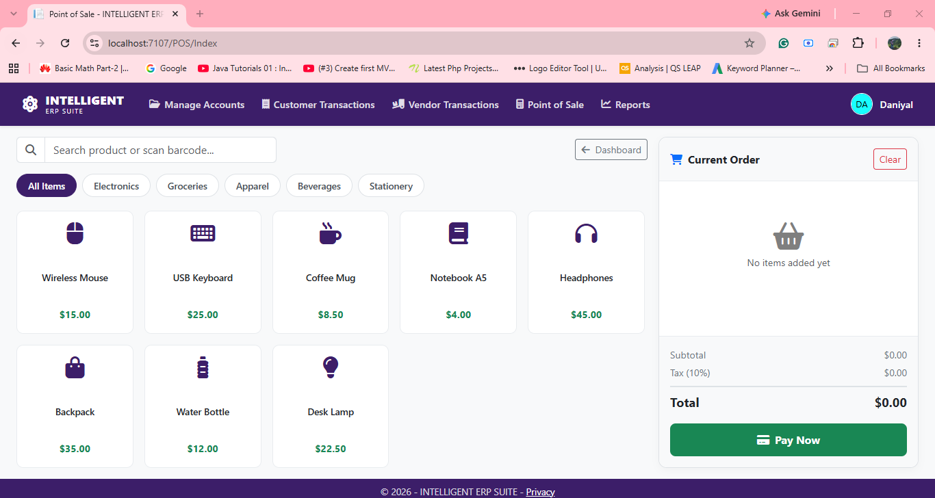Image resolution: width=935 pixels, height=498 pixels.
Task: Click the Notebook A5 book icon
Action: (x=458, y=233)
